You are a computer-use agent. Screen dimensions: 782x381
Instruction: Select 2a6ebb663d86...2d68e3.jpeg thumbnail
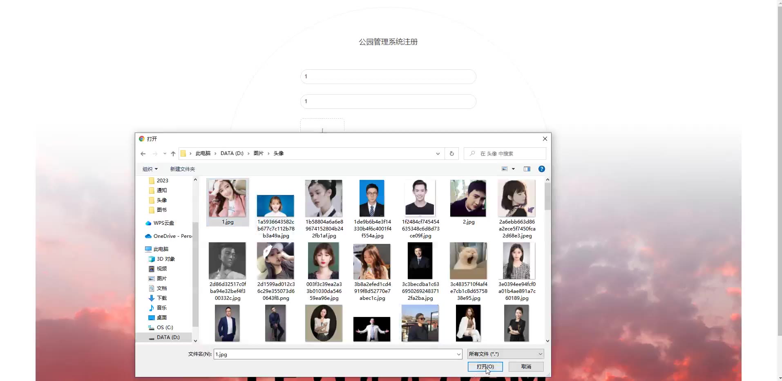coord(516,199)
